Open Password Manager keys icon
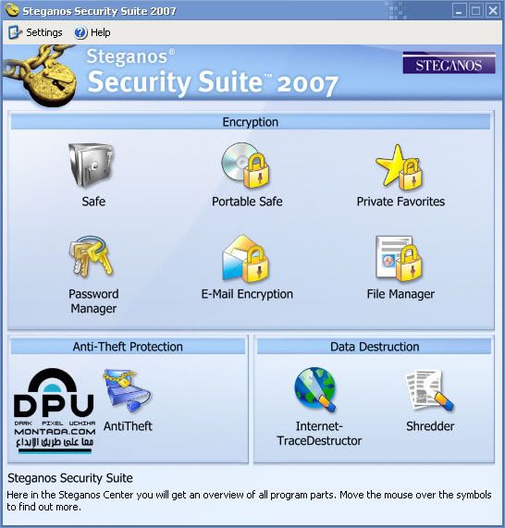505x528 pixels. click(92, 256)
